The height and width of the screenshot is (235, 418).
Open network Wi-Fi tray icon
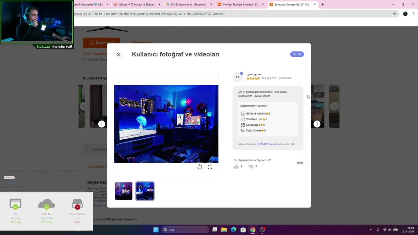[x=385, y=230]
